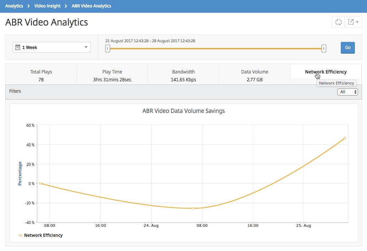This screenshot has width=367, height=251.
Task: Open the All filter dropdown
Action: [x=347, y=92]
